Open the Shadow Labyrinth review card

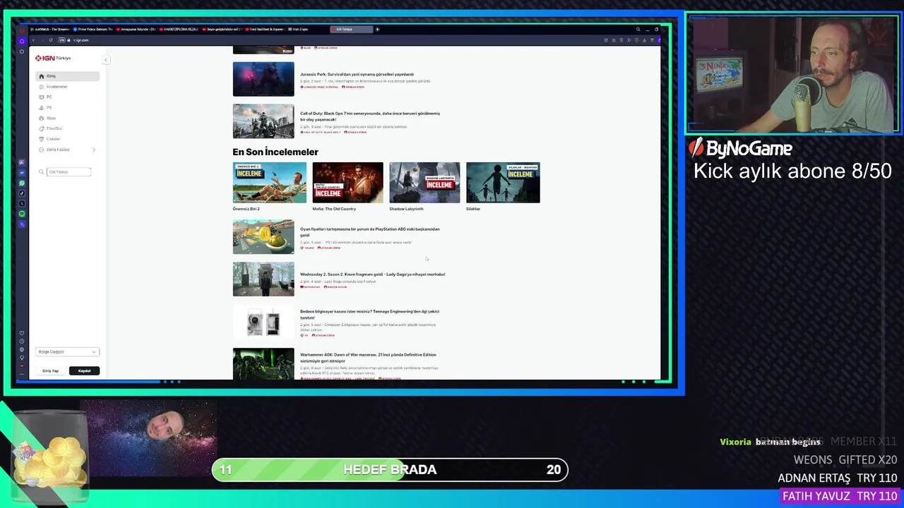point(424,186)
